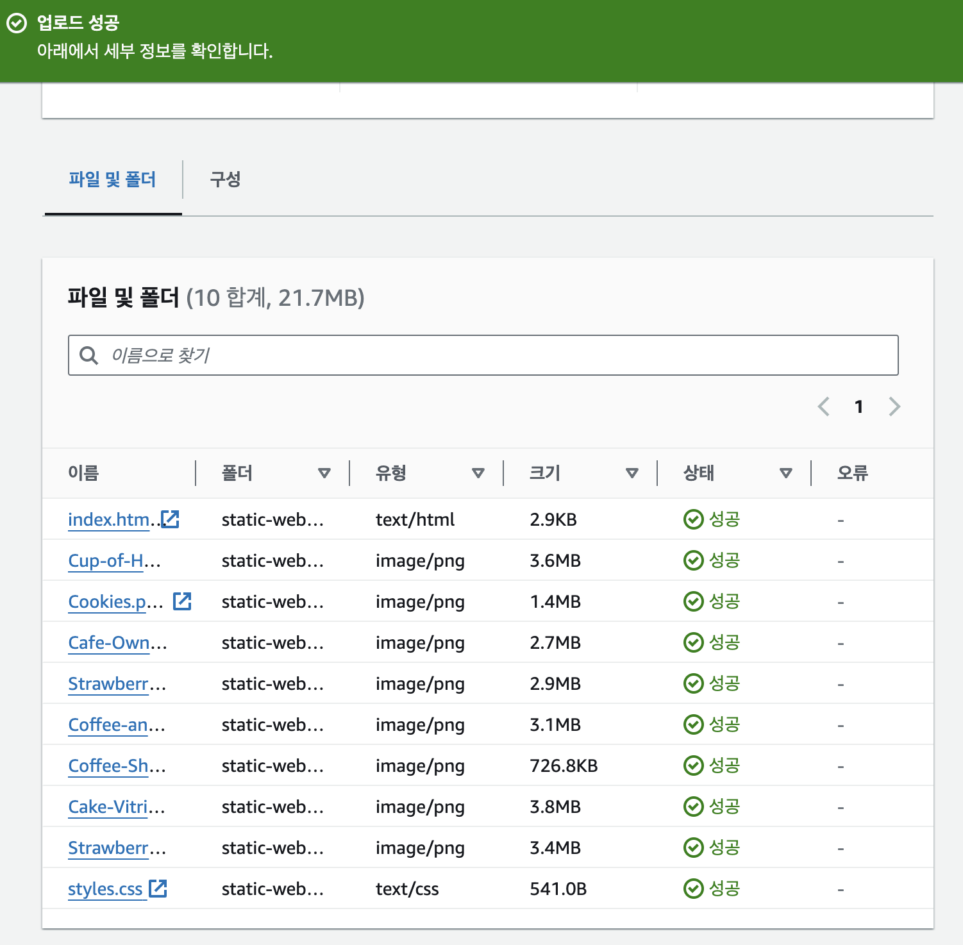963x945 pixels.
Task: Open the Cafe-Own file link
Action: tap(109, 642)
